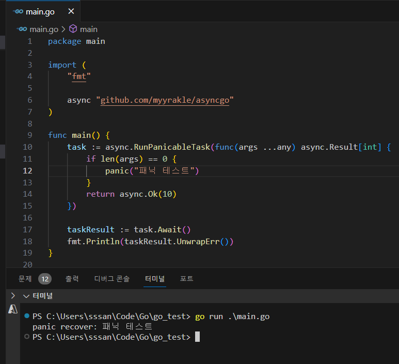
Task: Select the main symbol in breadcrumb
Action: point(88,29)
